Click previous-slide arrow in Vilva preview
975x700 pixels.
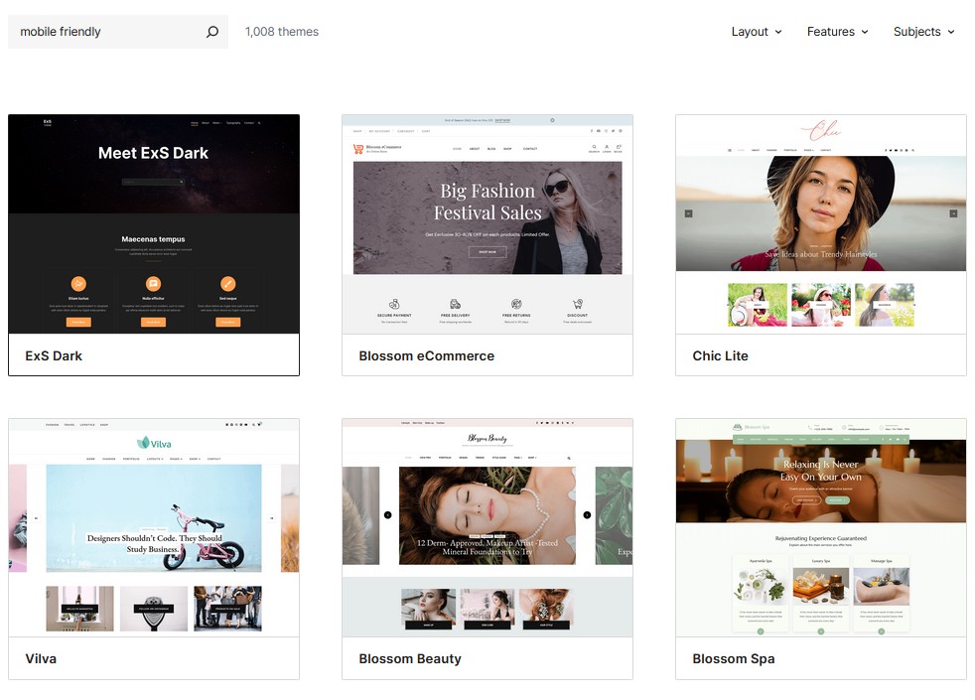[36, 517]
